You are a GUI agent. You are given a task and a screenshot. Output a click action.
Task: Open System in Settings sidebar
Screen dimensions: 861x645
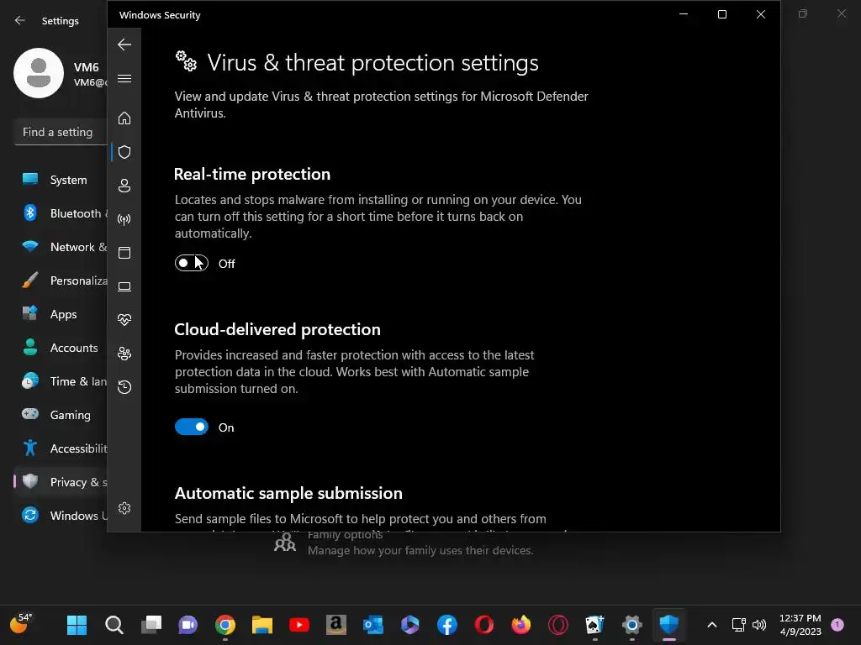tap(68, 180)
